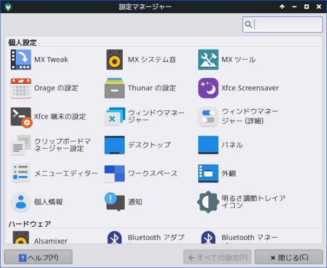Open クリップボードマネージャー設定
Viewport: 327px width, 268px height.
(x=21, y=145)
